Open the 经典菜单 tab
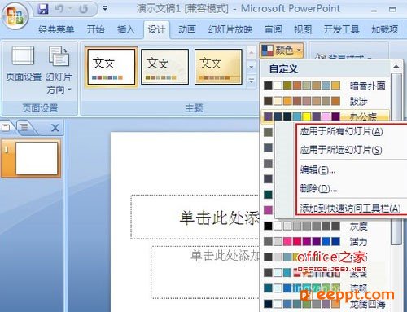The image size is (407, 312). point(56,29)
